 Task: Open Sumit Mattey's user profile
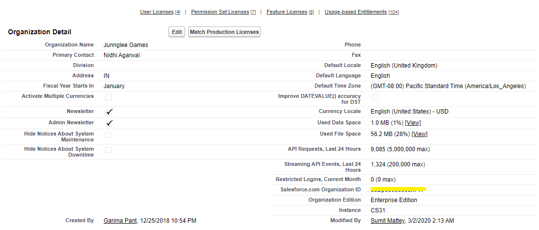click(387, 221)
